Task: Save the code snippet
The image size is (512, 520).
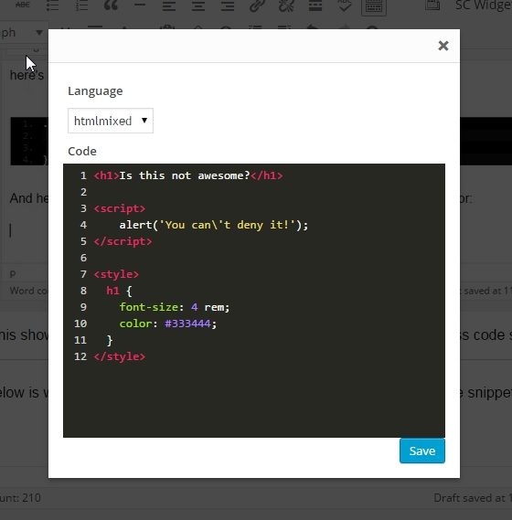Action: [422, 451]
